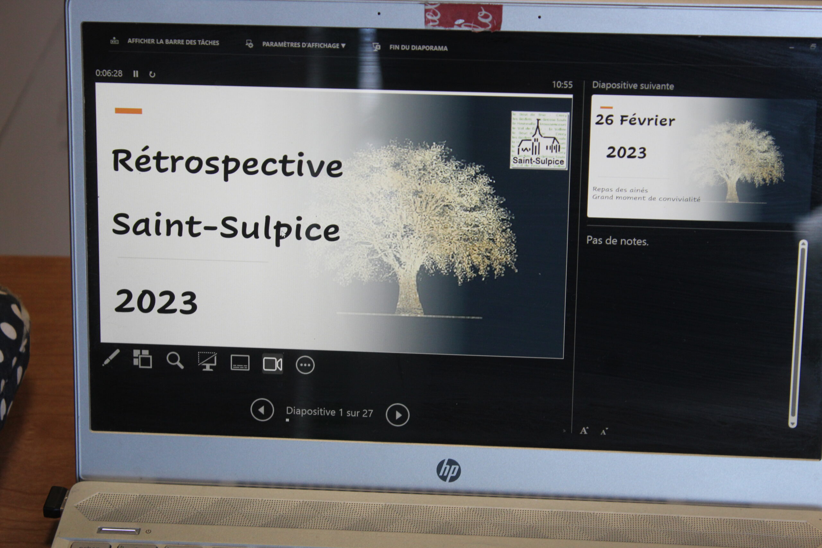Image resolution: width=822 pixels, height=548 pixels.
Task: Click the clock time 10:55
Action: [x=562, y=84]
